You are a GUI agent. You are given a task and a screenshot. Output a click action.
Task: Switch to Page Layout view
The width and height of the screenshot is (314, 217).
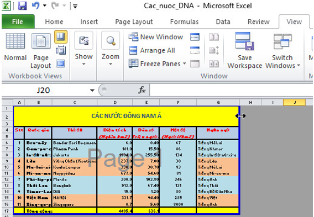tap(41, 51)
